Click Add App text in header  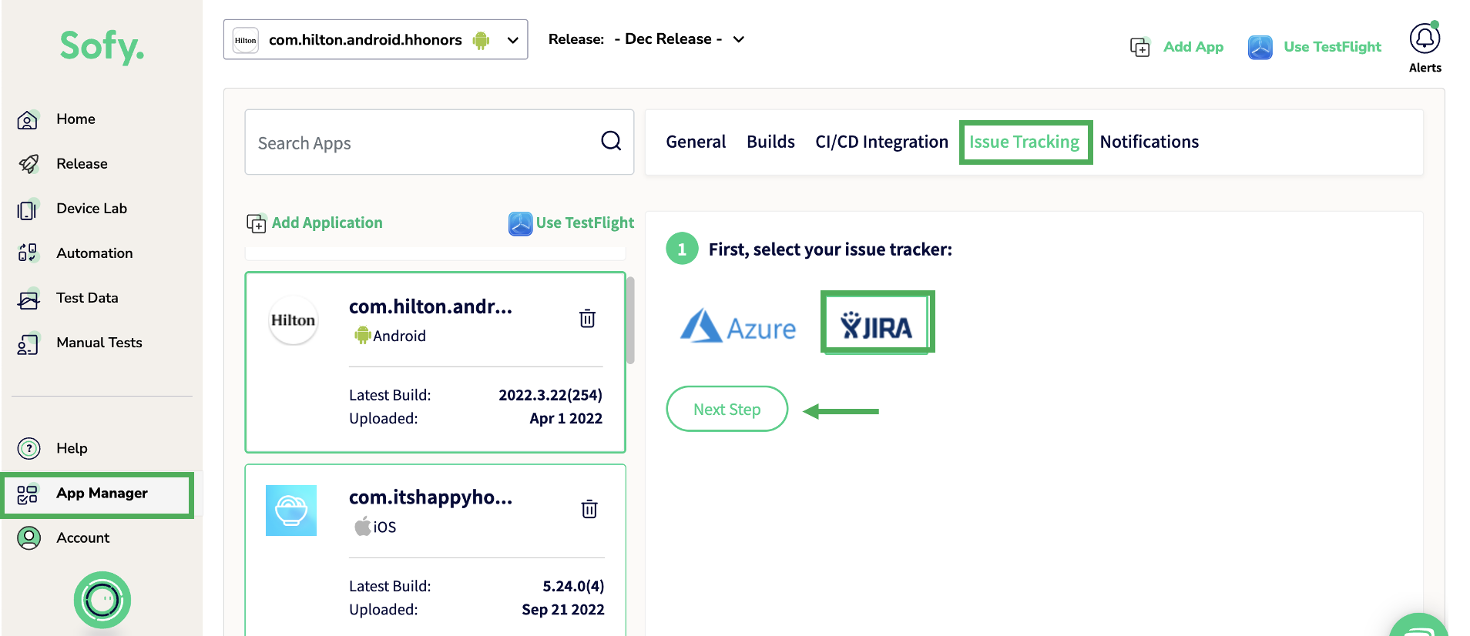pyautogui.click(x=1193, y=47)
